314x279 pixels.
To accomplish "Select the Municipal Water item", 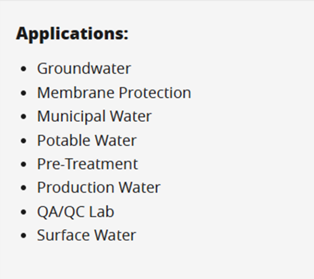I will click(95, 117).
